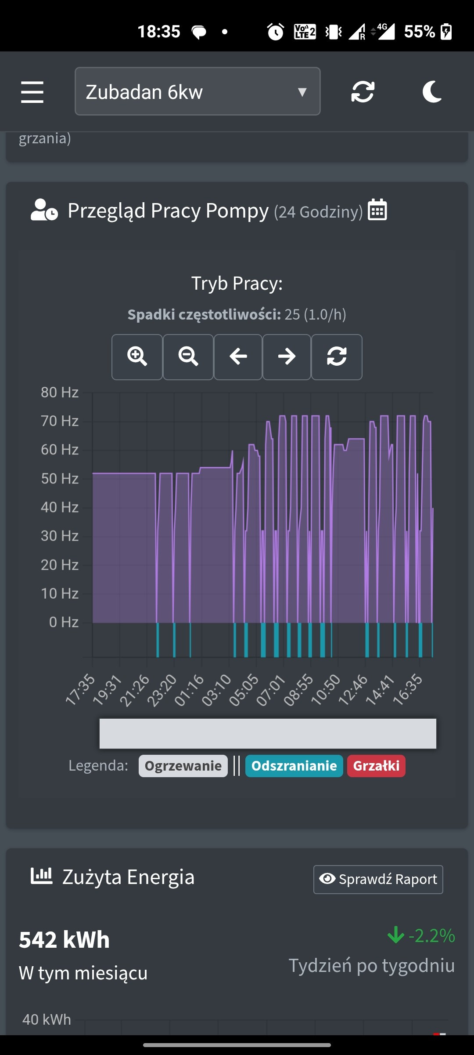Viewport: 474px width, 1055px height.
Task: Tap the alarm icon in status bar
Action: (276, 32)
